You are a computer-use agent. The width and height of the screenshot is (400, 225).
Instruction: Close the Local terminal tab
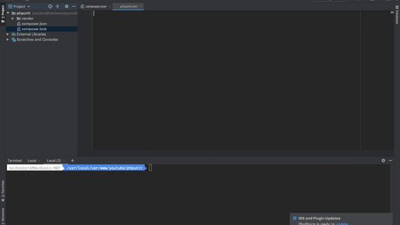coord(39,161)
